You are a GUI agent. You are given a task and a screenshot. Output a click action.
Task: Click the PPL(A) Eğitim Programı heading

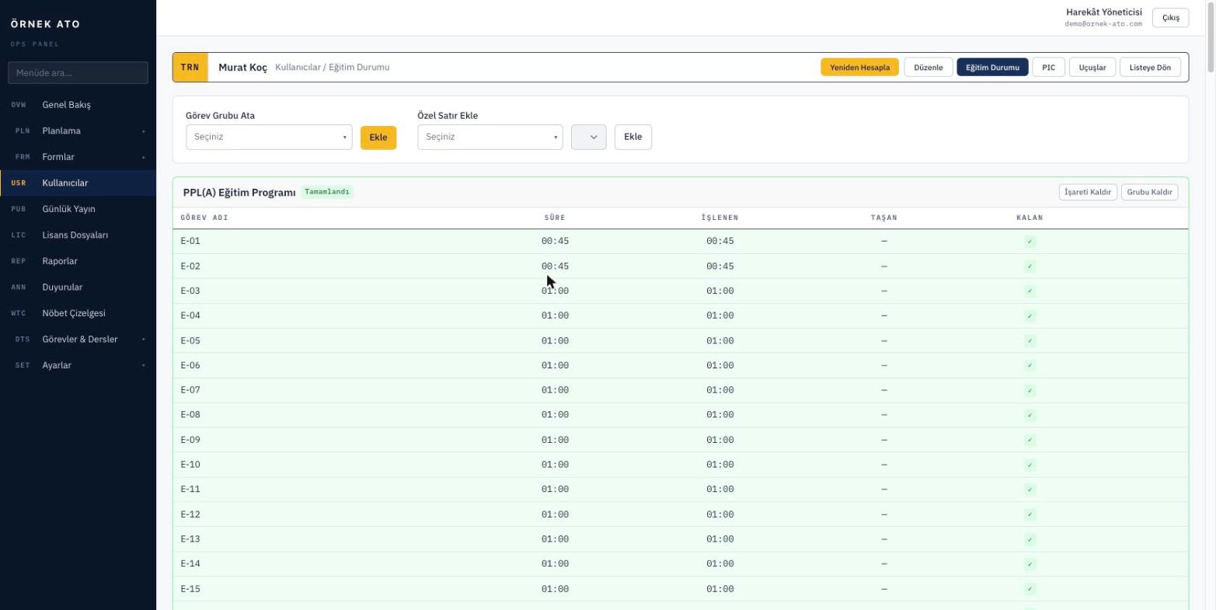(x=239, y=193)
